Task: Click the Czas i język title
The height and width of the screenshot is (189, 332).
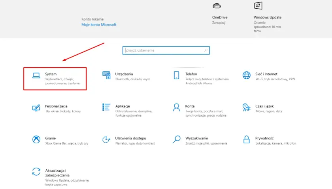Action: pyautogui.click(x=264, y=106)
